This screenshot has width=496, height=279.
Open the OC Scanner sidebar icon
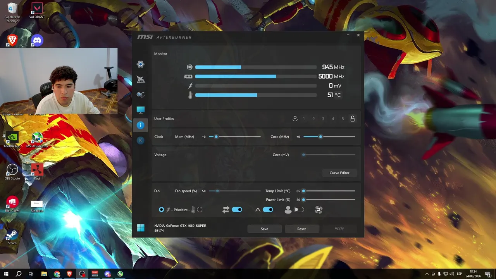141,95
